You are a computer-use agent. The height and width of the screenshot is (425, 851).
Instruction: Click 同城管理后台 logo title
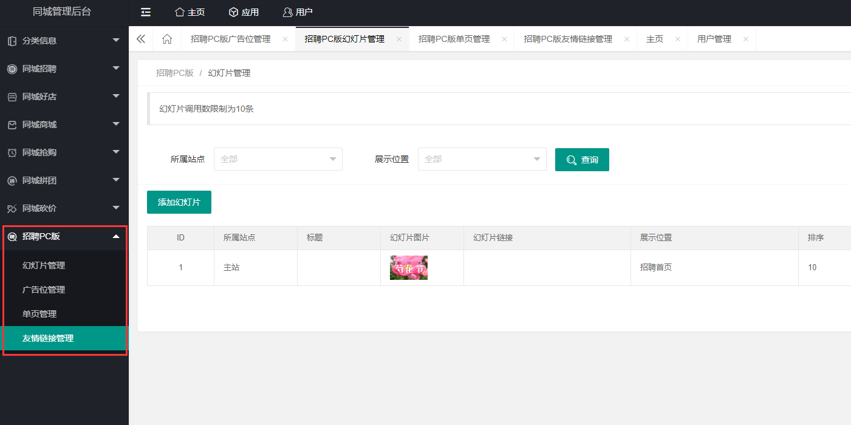pyautogui.click(x=62, y=12)
